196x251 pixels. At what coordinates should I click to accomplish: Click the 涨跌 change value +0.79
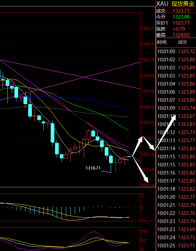click(179, 29)
